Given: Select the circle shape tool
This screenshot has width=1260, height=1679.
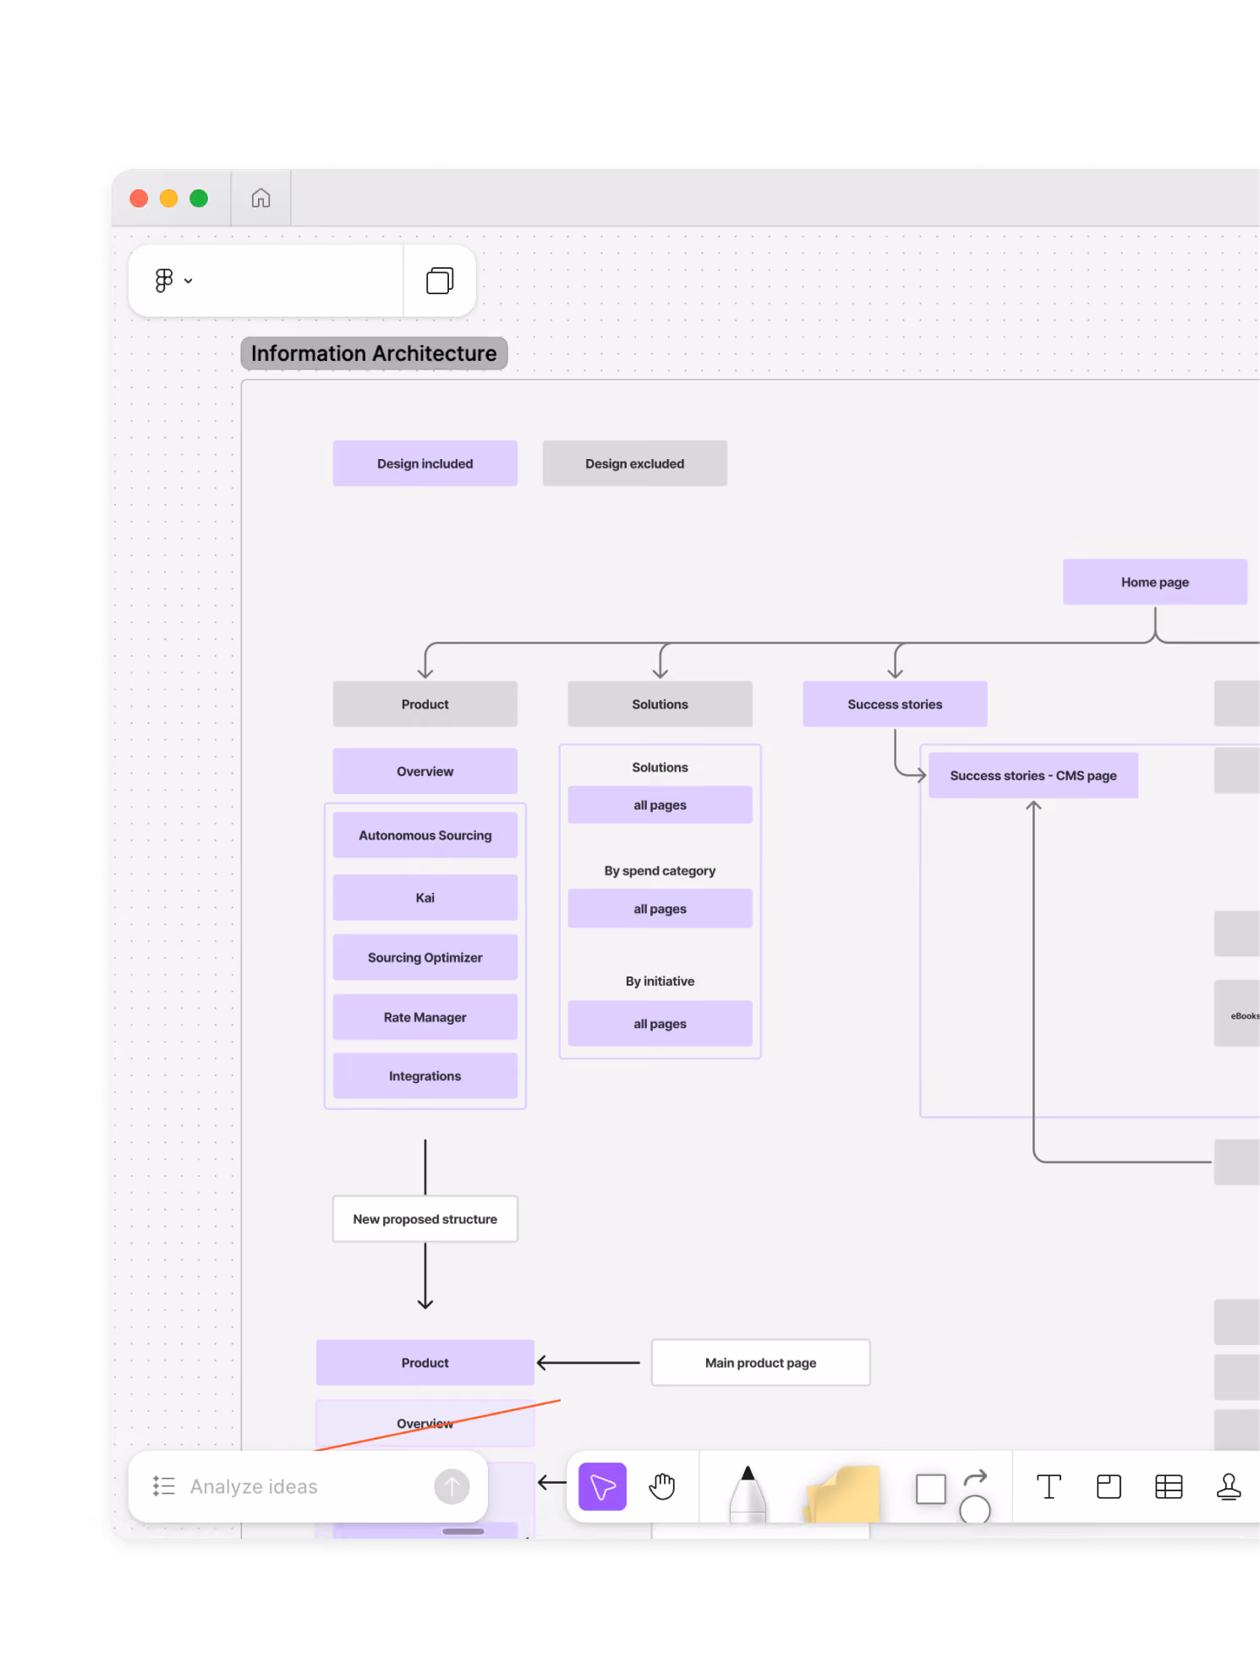Looking at the screenshot, I should [974, 1509].
